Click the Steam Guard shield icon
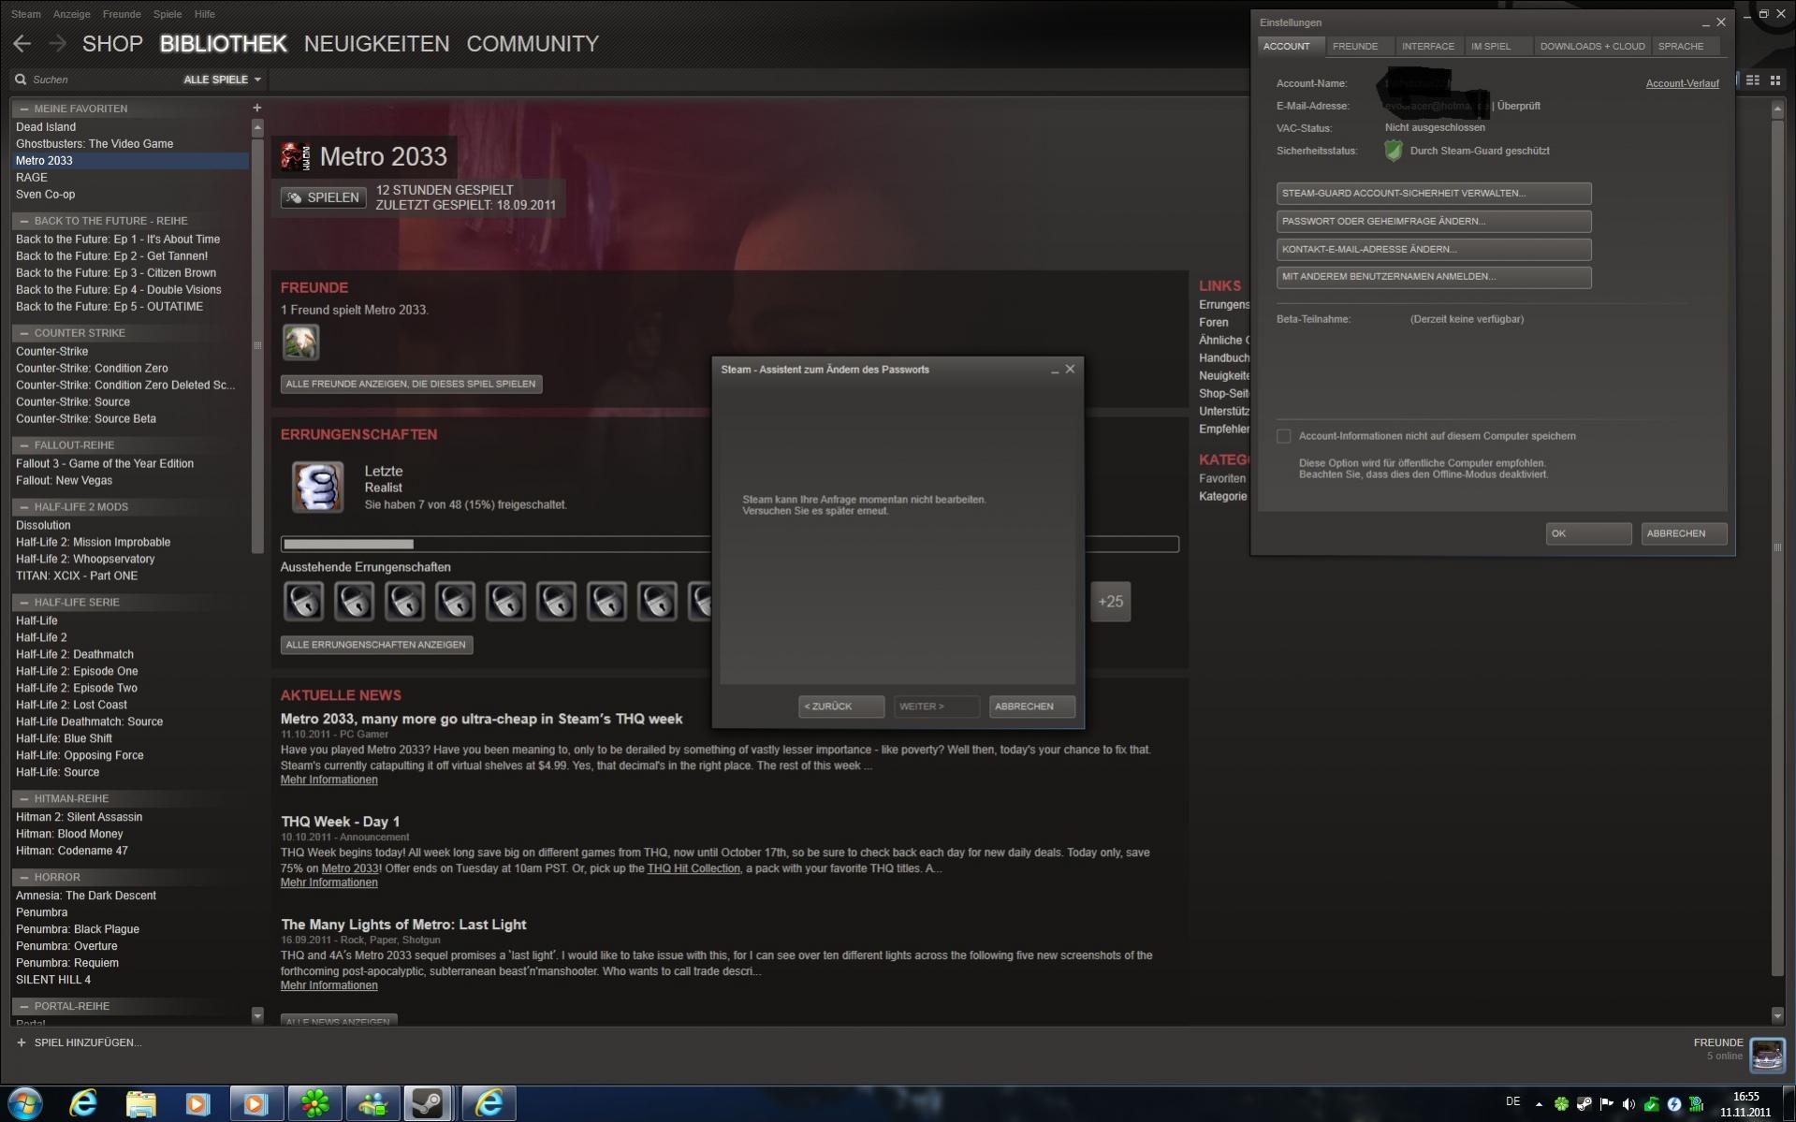Image resolution: width=1796 pixels, height=1122 pixels. coord(1393,150)
